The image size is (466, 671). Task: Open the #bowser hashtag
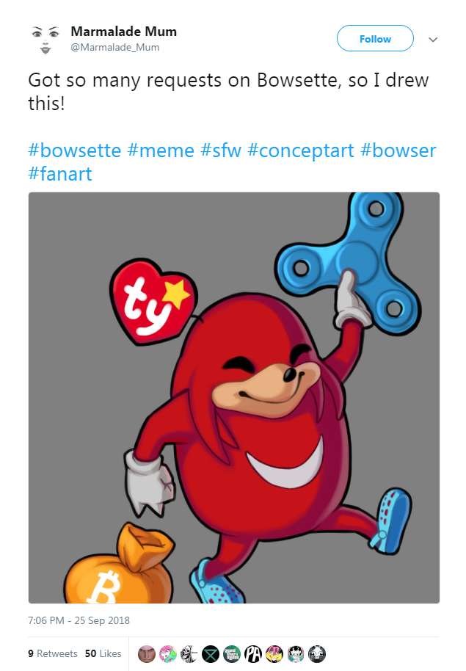pyautogui.click(x=398, y=150)
